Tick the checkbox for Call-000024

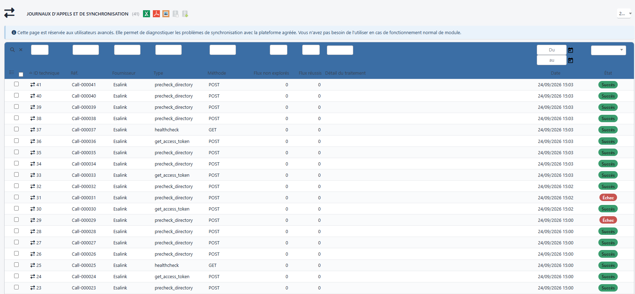tap(16, 276)
